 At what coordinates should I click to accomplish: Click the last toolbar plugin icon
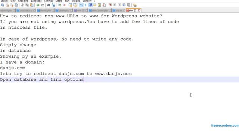click(x=135, y=5)
